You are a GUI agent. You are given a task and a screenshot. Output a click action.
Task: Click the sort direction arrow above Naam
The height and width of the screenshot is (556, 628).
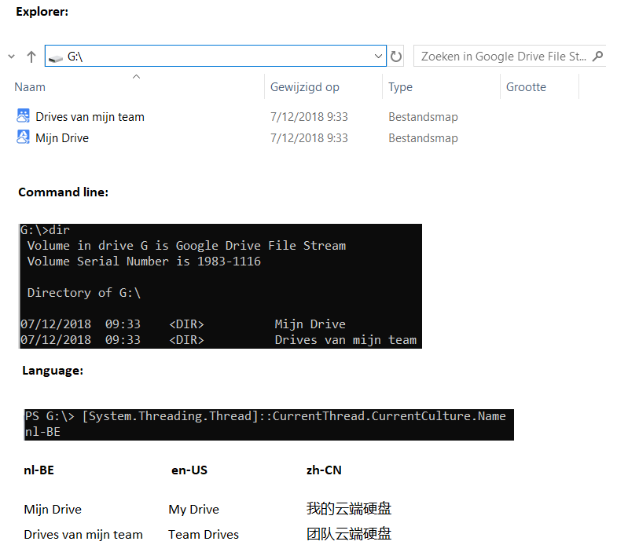136,76
